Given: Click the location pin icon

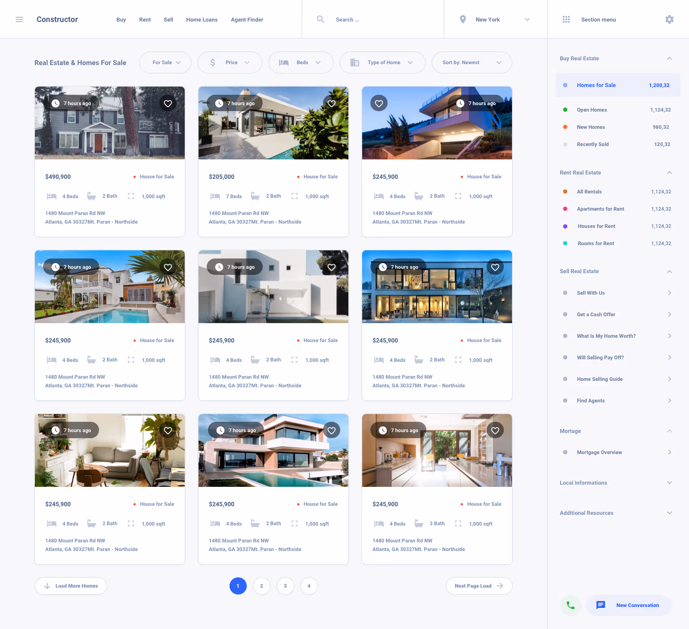Looking at the screenshot, I should (x=463, y=19).
